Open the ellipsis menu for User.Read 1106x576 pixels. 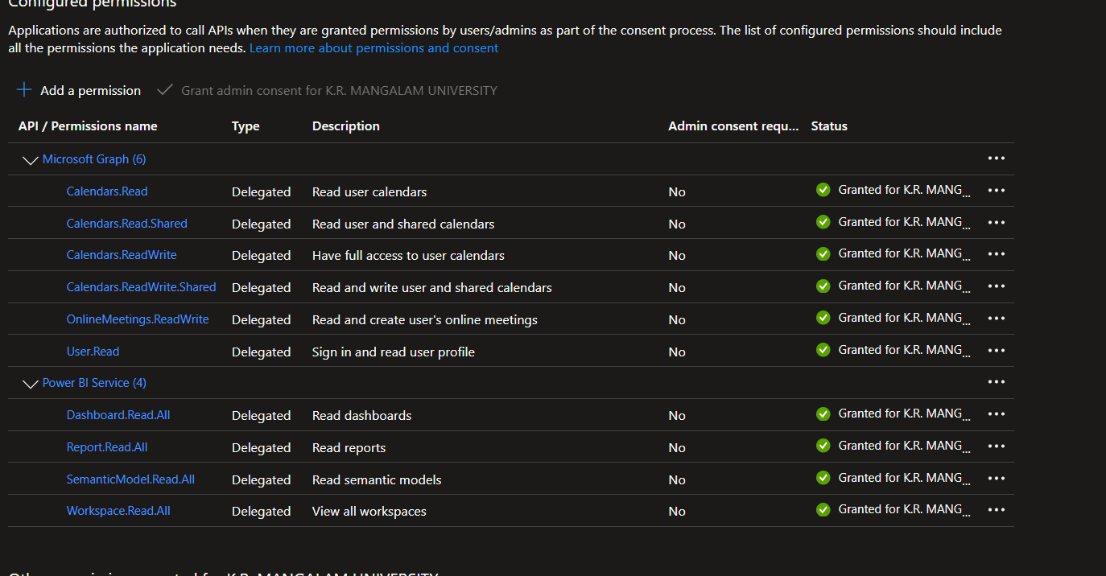(996, 350)
